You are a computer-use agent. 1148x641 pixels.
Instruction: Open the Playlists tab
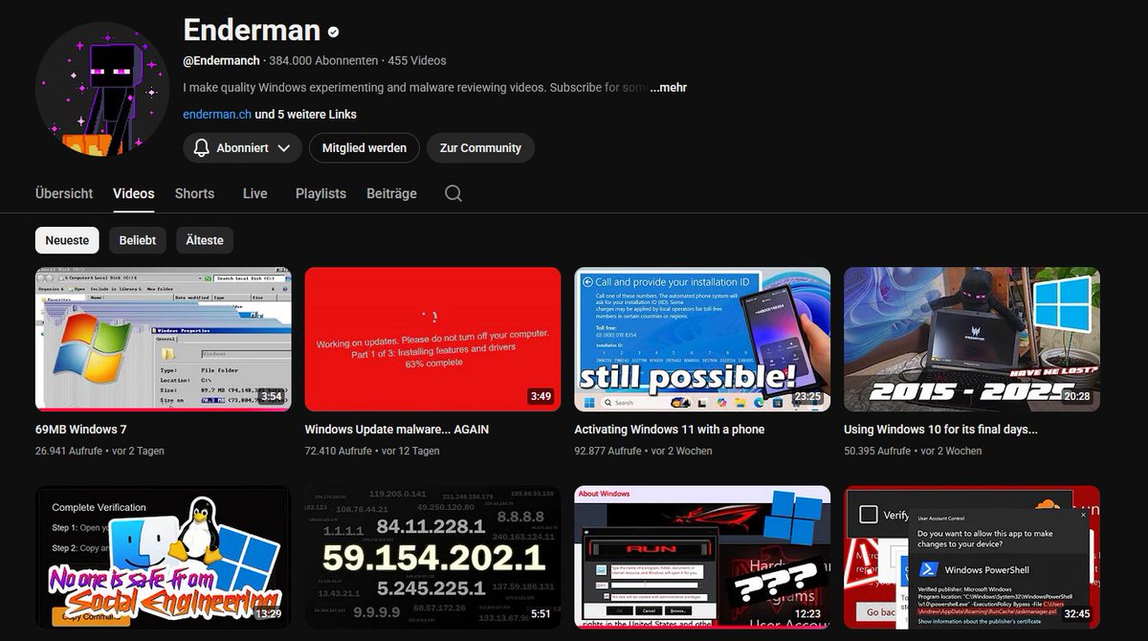coord(320,193)
